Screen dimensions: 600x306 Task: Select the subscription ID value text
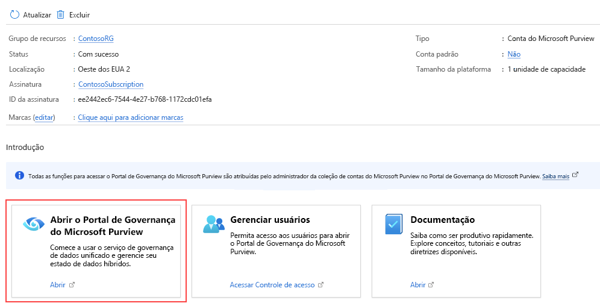pyautogui.click(x=145, y=100)
